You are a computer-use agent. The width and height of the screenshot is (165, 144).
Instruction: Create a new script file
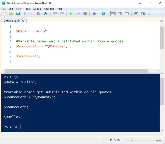[4, 14]
